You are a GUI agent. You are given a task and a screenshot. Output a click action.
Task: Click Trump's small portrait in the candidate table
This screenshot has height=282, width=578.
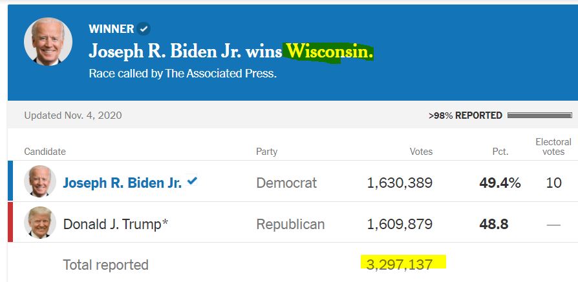(x=40, y=223)
